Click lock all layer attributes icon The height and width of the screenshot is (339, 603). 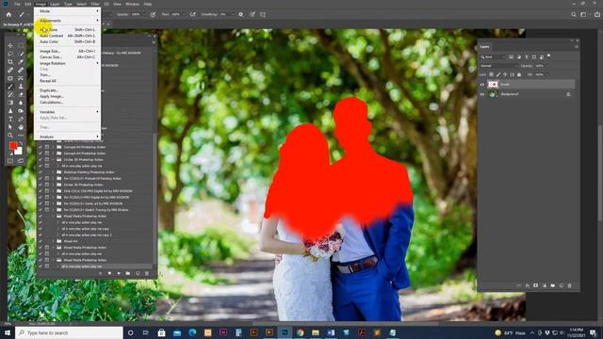pyautogui.click(x=519, y=74)
